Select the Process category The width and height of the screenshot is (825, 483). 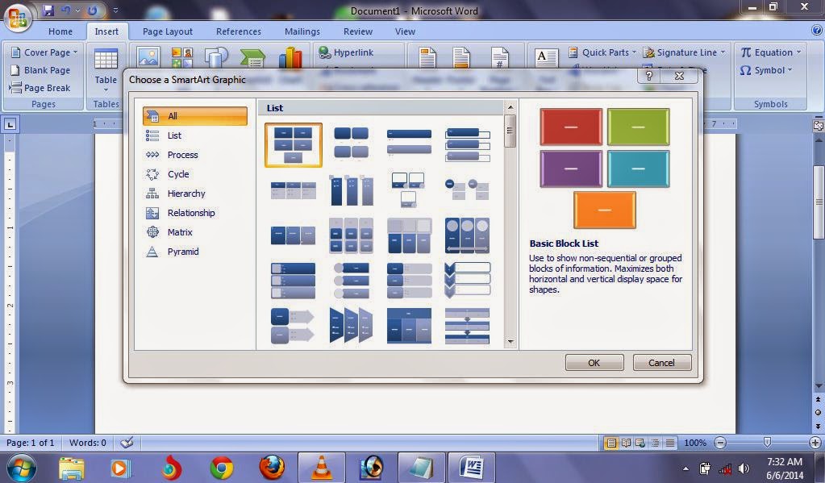coord(182,155)
